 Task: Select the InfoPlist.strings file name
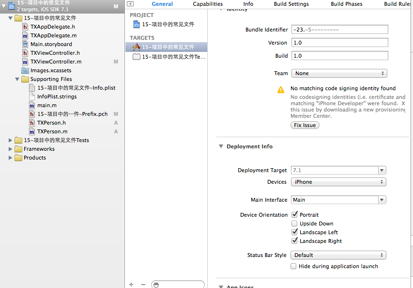(x=57, y=97)
